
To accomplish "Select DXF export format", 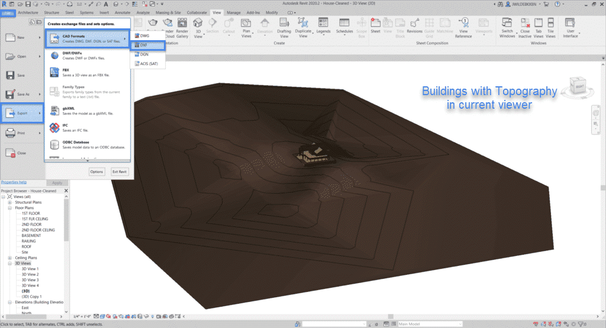I will coord(148,45).
